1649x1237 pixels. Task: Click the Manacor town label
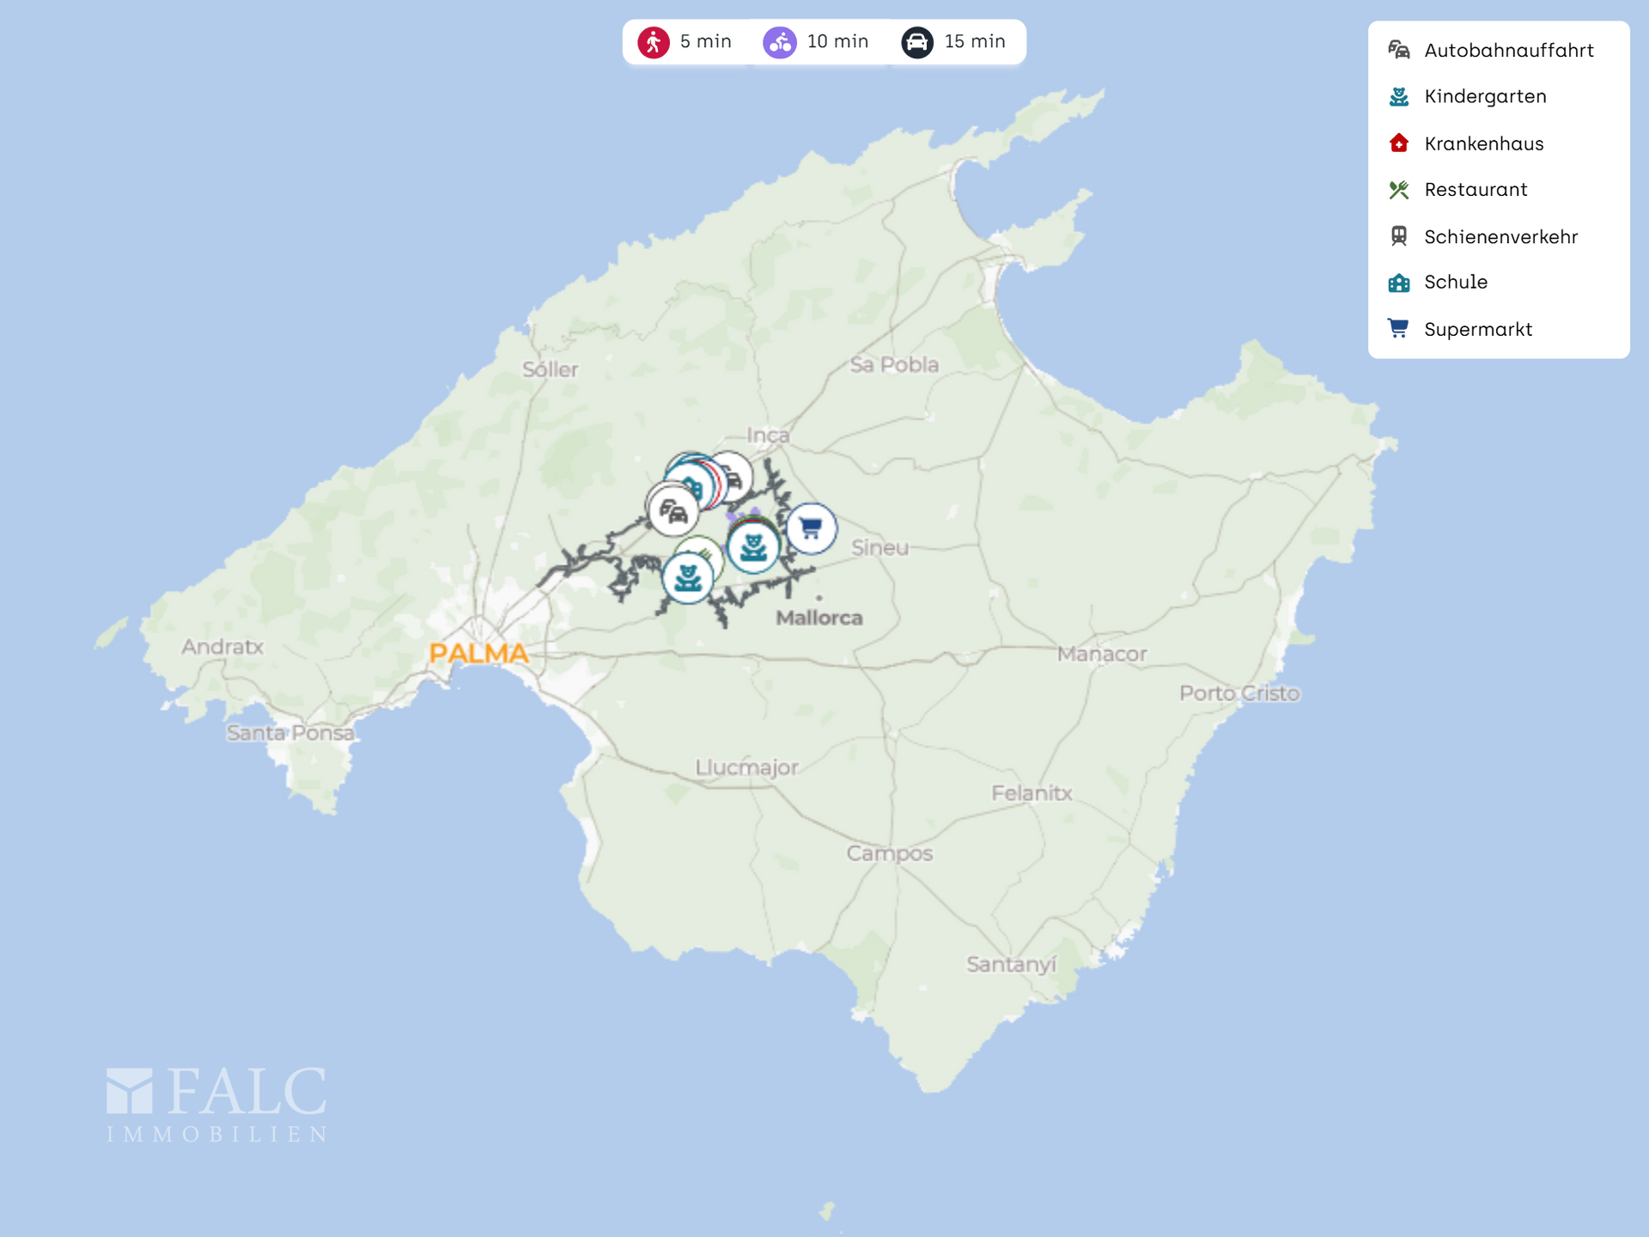[1101, 655]
